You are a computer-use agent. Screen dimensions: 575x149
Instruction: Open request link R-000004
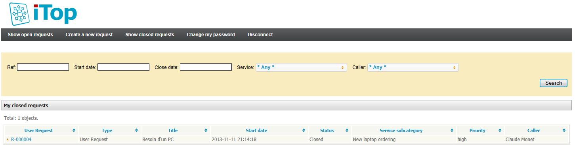point(21,140)
